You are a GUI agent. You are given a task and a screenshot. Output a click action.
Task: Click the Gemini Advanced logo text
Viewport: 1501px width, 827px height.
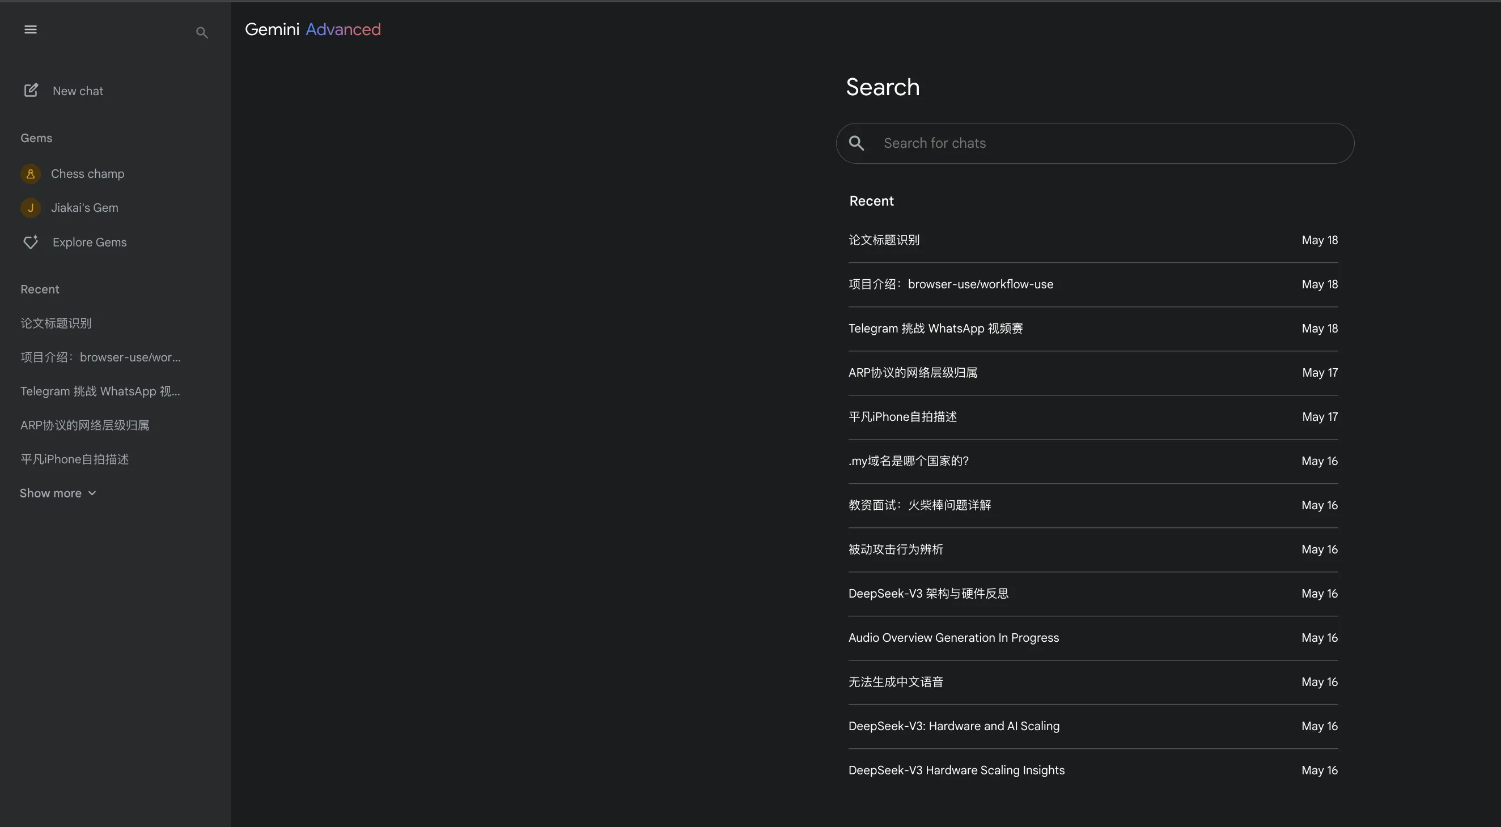tap(312, 29)
